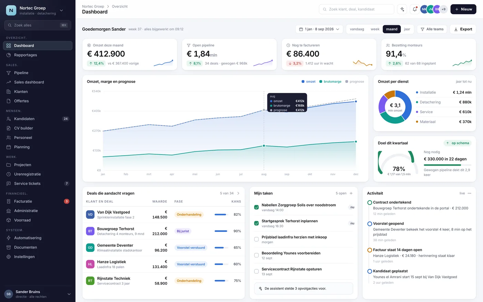Switch to the vandaag period tab
Image resolution: width=483 pixels, height=302 pixels.
pyautogui.click(x=357, y=29)
